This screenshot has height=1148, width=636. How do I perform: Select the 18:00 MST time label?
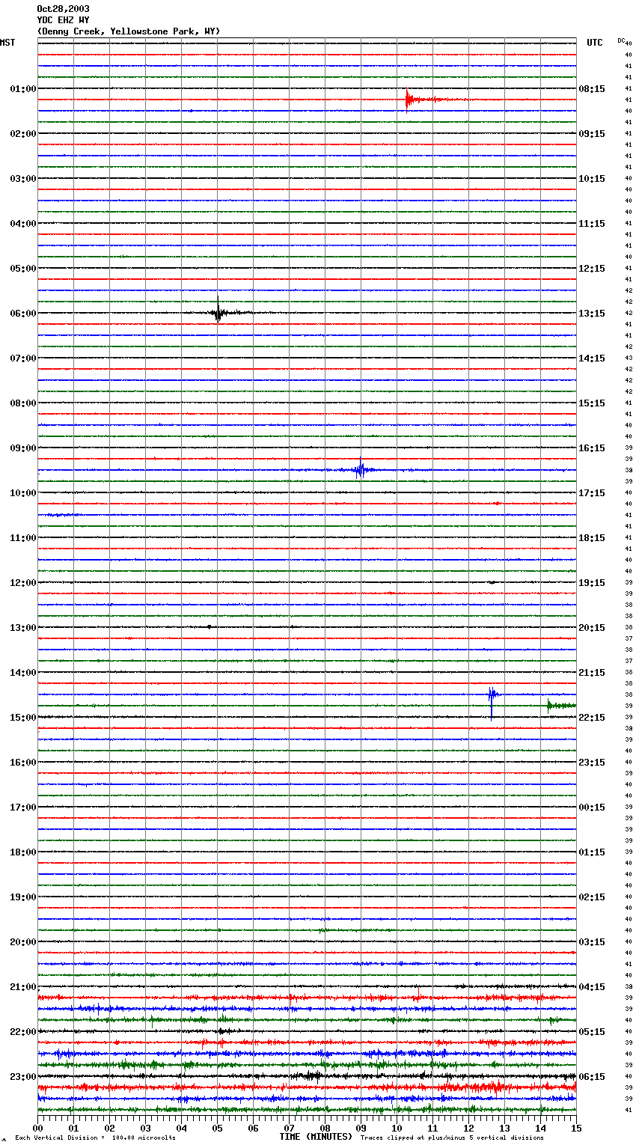point(23,852)
